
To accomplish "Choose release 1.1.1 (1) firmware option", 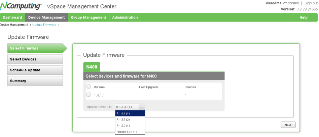I will [130, 132].
